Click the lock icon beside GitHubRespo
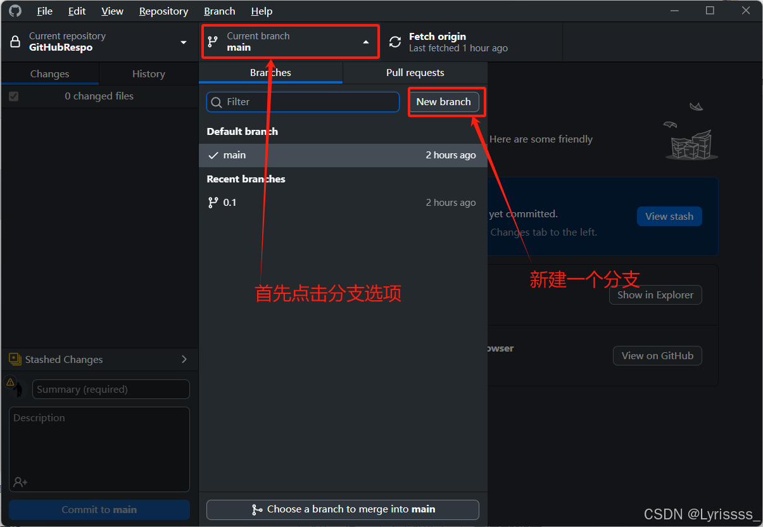Image resolution: width=763 pixels, height=527 pixels. click(16, 42)
